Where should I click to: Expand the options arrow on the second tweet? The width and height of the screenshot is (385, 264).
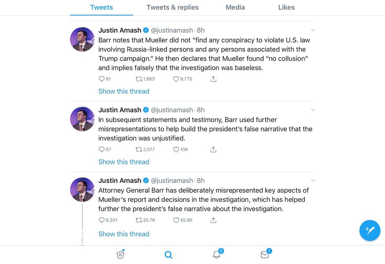pyautogui.click(x=313, y=110)
